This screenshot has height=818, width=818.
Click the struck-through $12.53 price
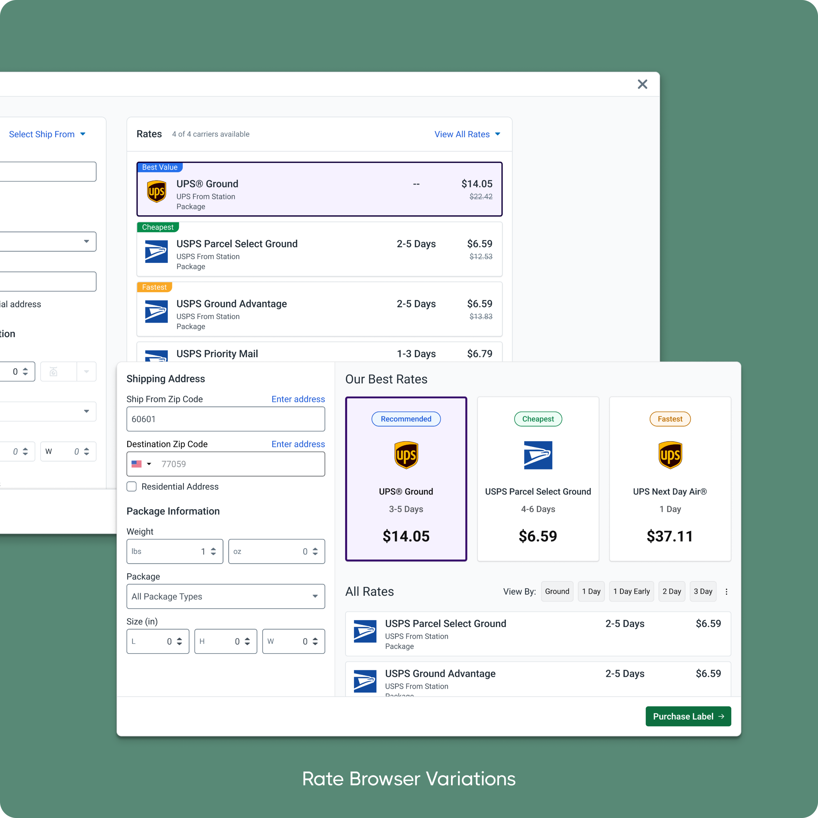[x=481, y=257]
